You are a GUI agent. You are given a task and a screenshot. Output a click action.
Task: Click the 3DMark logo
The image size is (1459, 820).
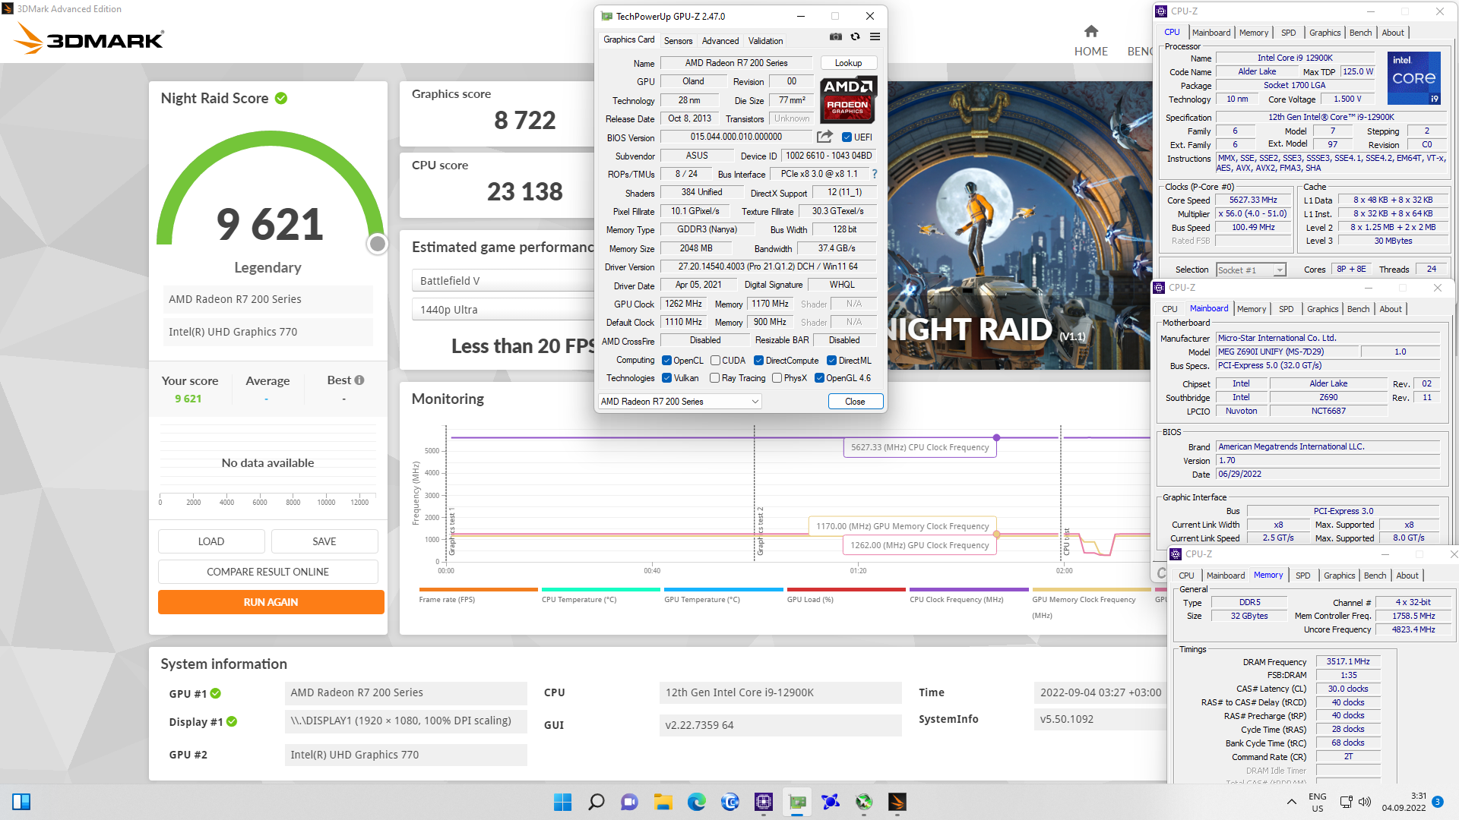tap(89, 38)
